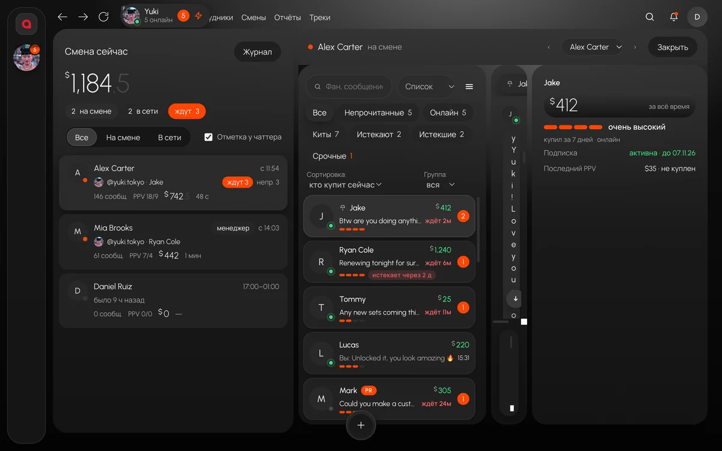
Task: Go back with the left arrow
Action: pyautogui.click(x=63, y=17)
